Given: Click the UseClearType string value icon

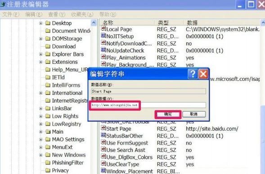Looking at the screenshot, I should (103, 164).
